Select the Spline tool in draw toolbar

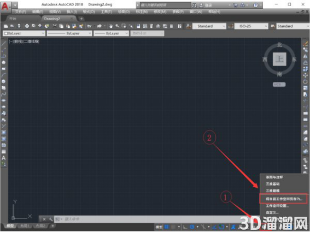4,94
